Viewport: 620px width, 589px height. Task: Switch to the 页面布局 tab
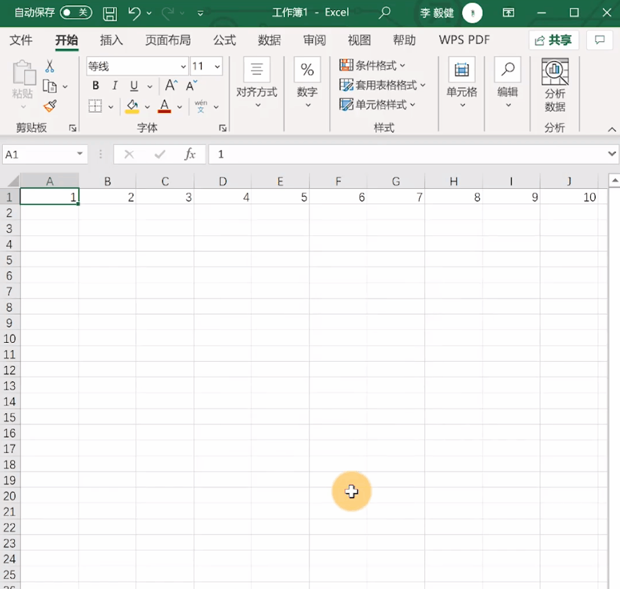coord(168,40)
